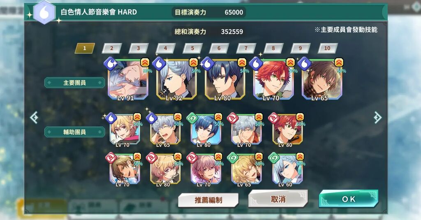Pick the brown-haired Lv 65 main member
Image resolution: width=421 pixels, height=220 pixels.
tap(322, 80)
